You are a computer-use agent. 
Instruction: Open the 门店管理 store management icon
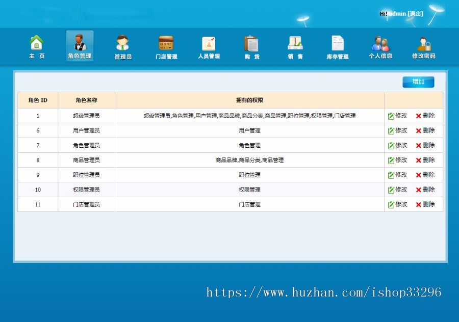pyautogui.click(x=165, y=46)
